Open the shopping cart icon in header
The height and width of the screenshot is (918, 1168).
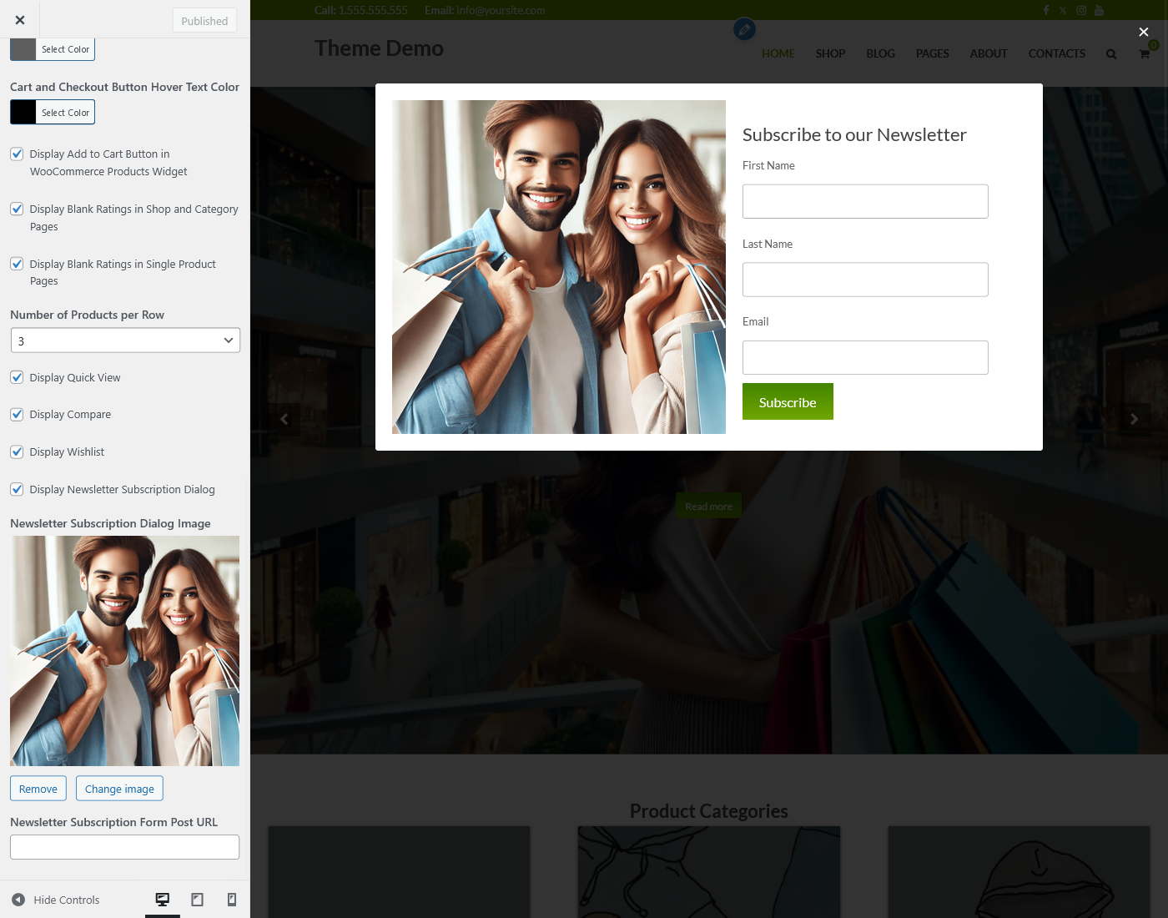coord(1145,53)
